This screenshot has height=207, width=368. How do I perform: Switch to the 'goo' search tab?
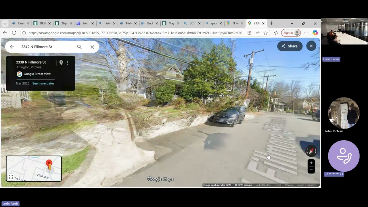point(214,23)
